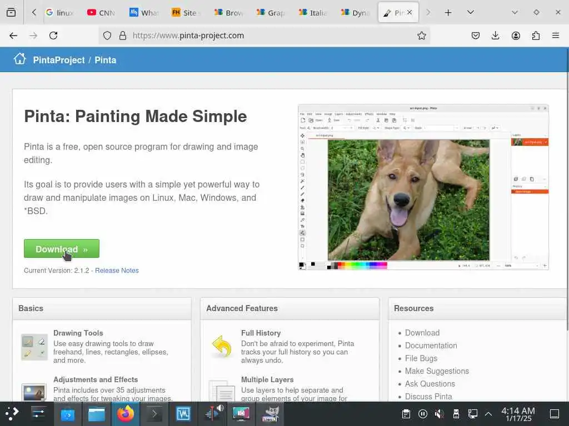Screen dimensions: 569x426
Task: Open clipboard tray icon
Action: pyautogui.click(x=406, y=414)
